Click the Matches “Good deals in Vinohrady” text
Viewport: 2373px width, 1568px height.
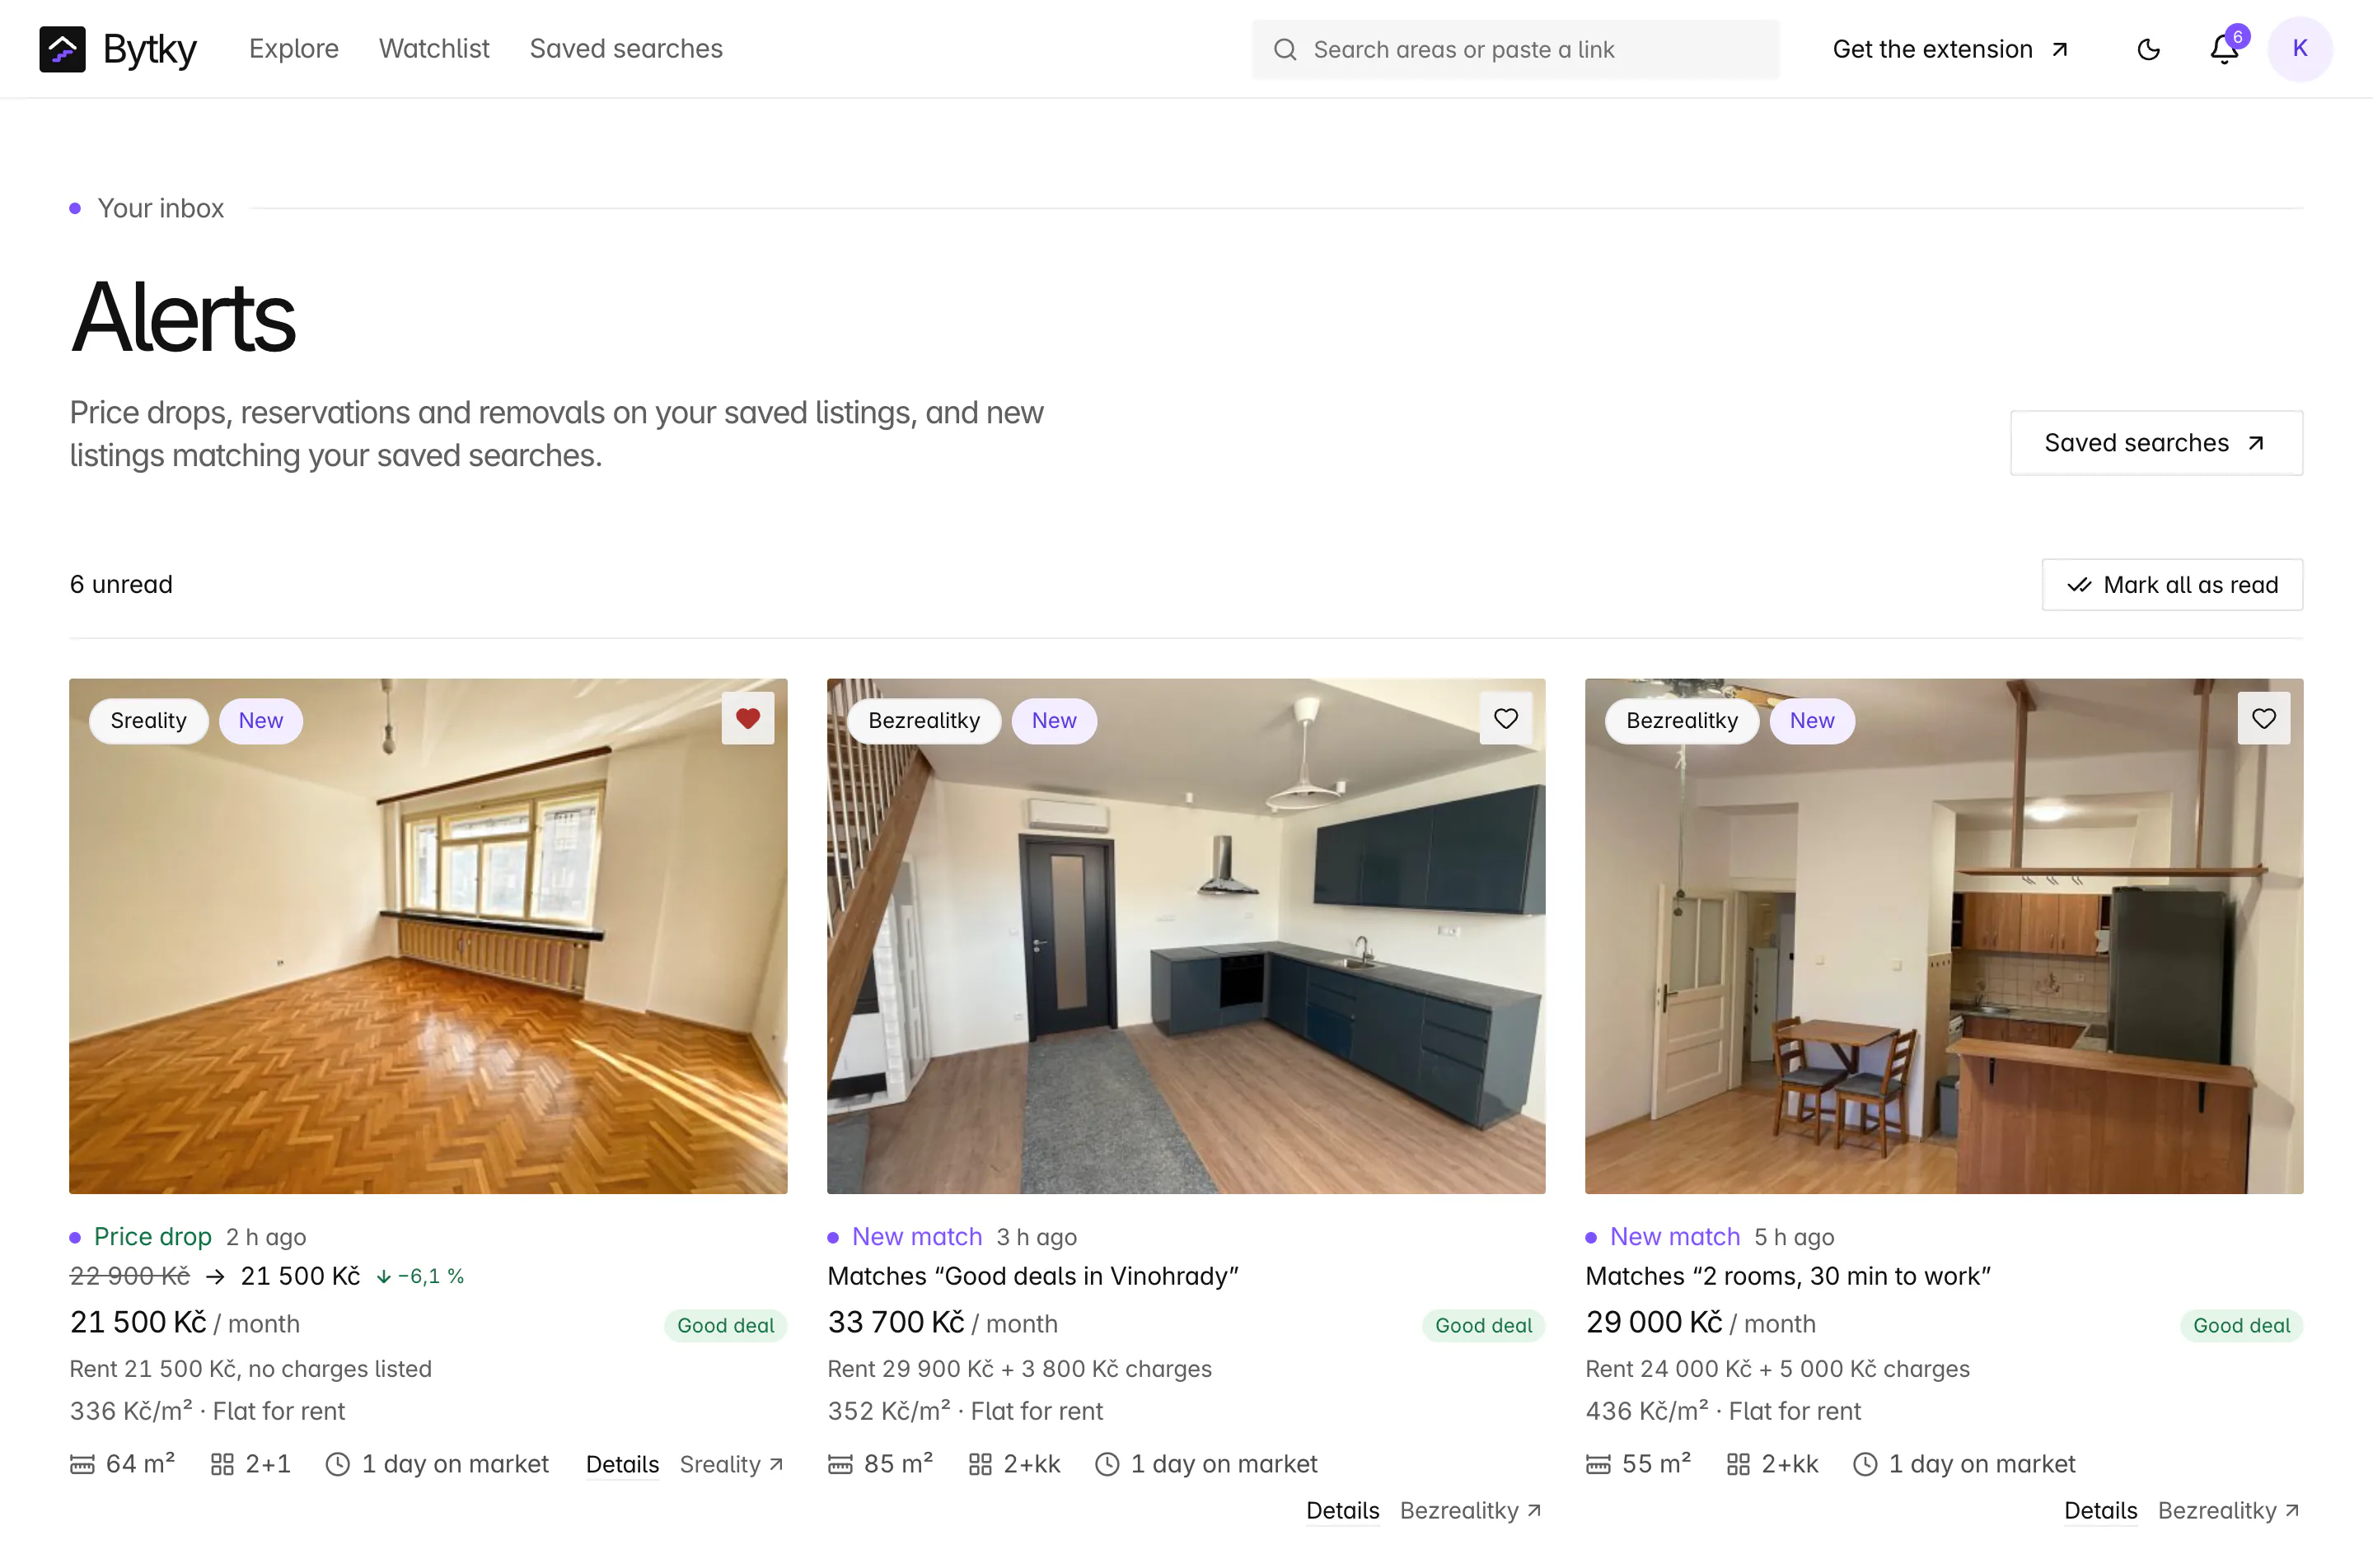1032,1276
